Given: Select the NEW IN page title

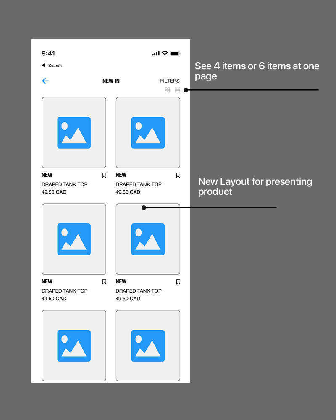Looking at the screenshot, I should tap(111, 81).
